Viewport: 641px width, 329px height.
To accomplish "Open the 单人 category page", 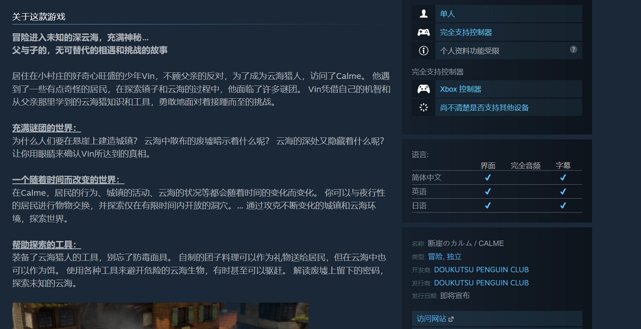I will tap(447, 14).
